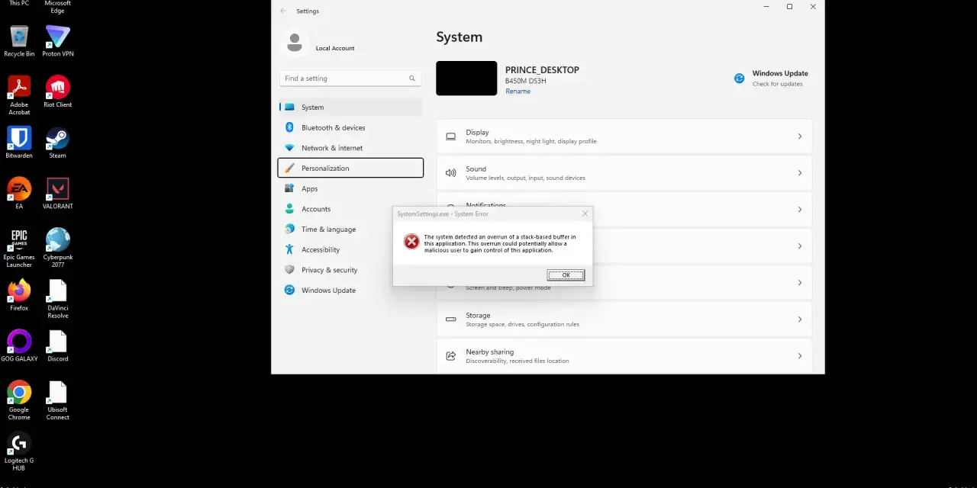The image size is (977, 488).
Task: Maximize the Settings window
Action: pos(789,7)
